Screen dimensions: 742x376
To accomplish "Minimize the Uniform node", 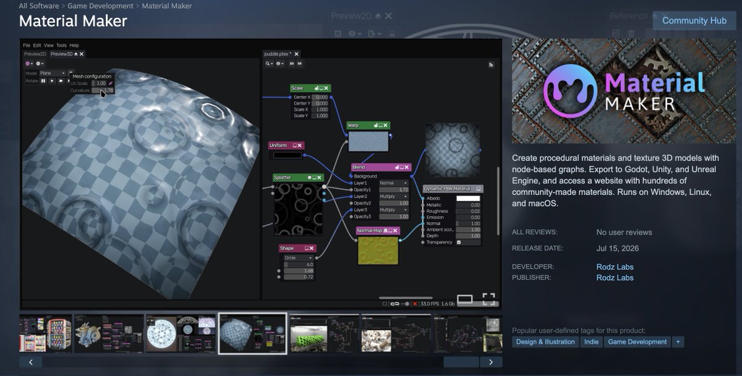I will coord(295,145).
